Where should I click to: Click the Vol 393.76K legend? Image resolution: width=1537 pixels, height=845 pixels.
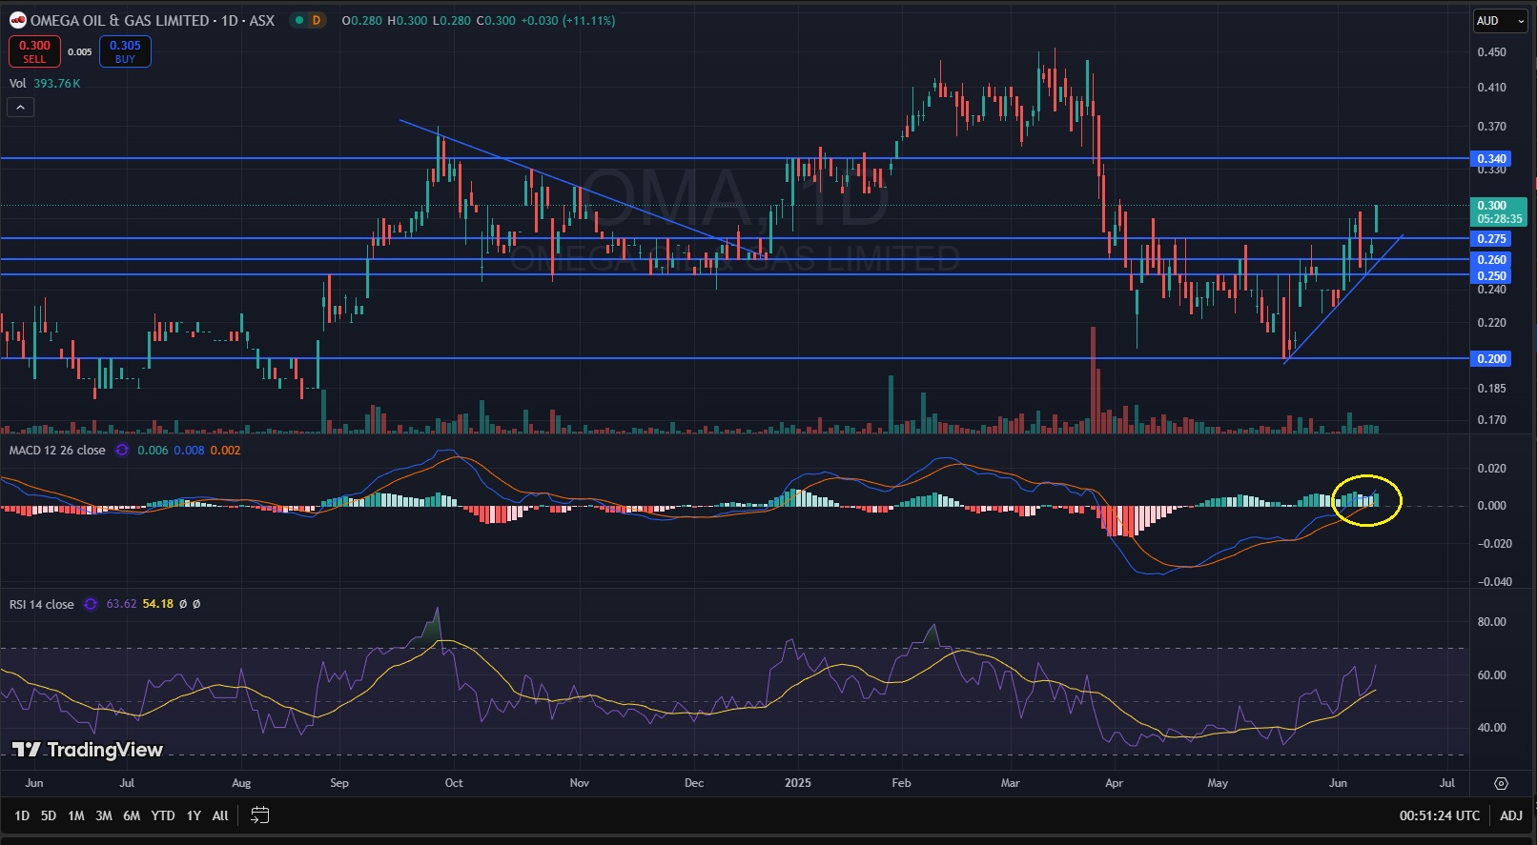click(45, 84)
